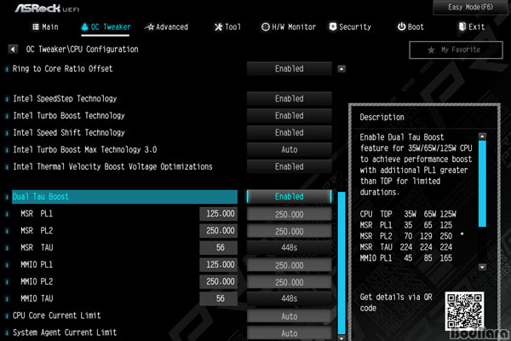Click MMIO TAU current value 56
This screenshot has height=341, width=511.
click(219, 298)
